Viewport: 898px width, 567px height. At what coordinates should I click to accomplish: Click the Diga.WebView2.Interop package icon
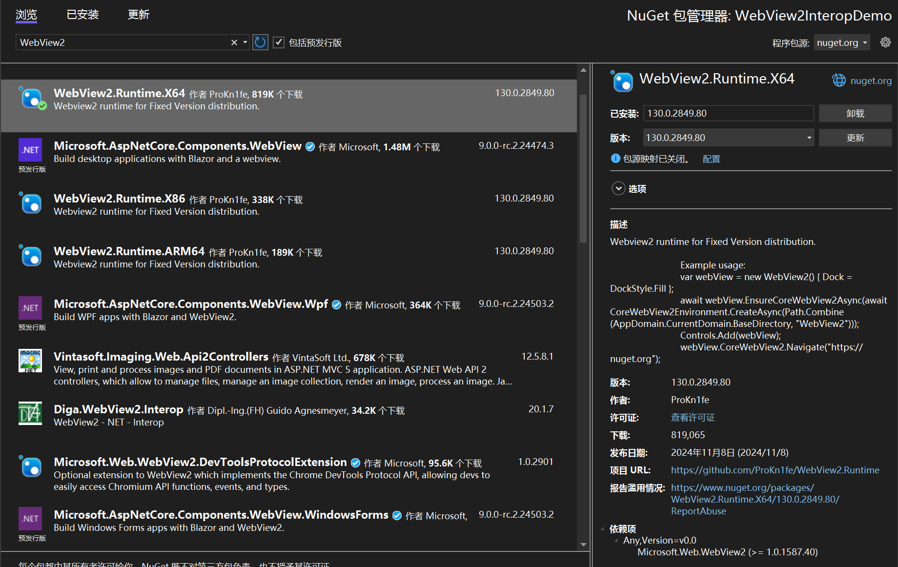[x=30, y=413]
